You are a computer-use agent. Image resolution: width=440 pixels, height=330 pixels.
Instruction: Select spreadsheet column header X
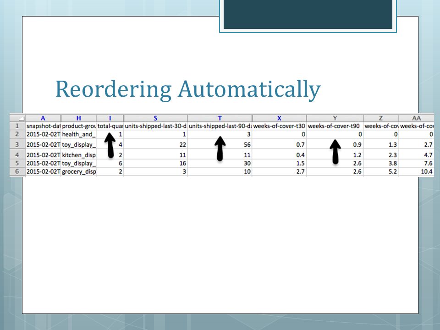coord(279,118)
